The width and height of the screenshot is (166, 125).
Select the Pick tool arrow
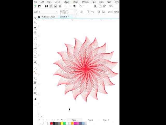click(x=35, y=18)
